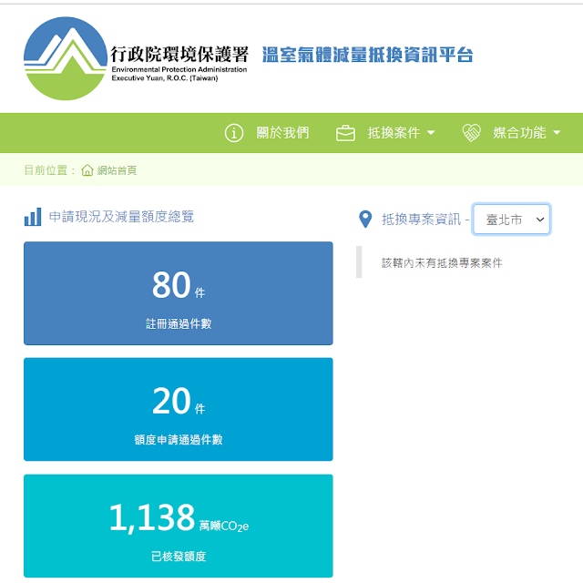Screen dimensions: 583x583
Task: Click the info circle icon
Action: pyautogui.click(x=234, y=133)
